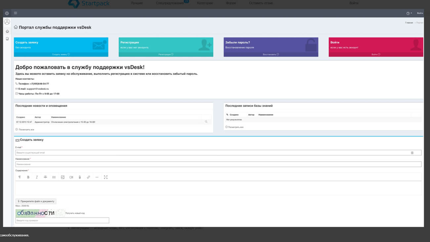
Task: Insert horizontal line in editor
Action: pyautogui.click(x=97, y=177)
